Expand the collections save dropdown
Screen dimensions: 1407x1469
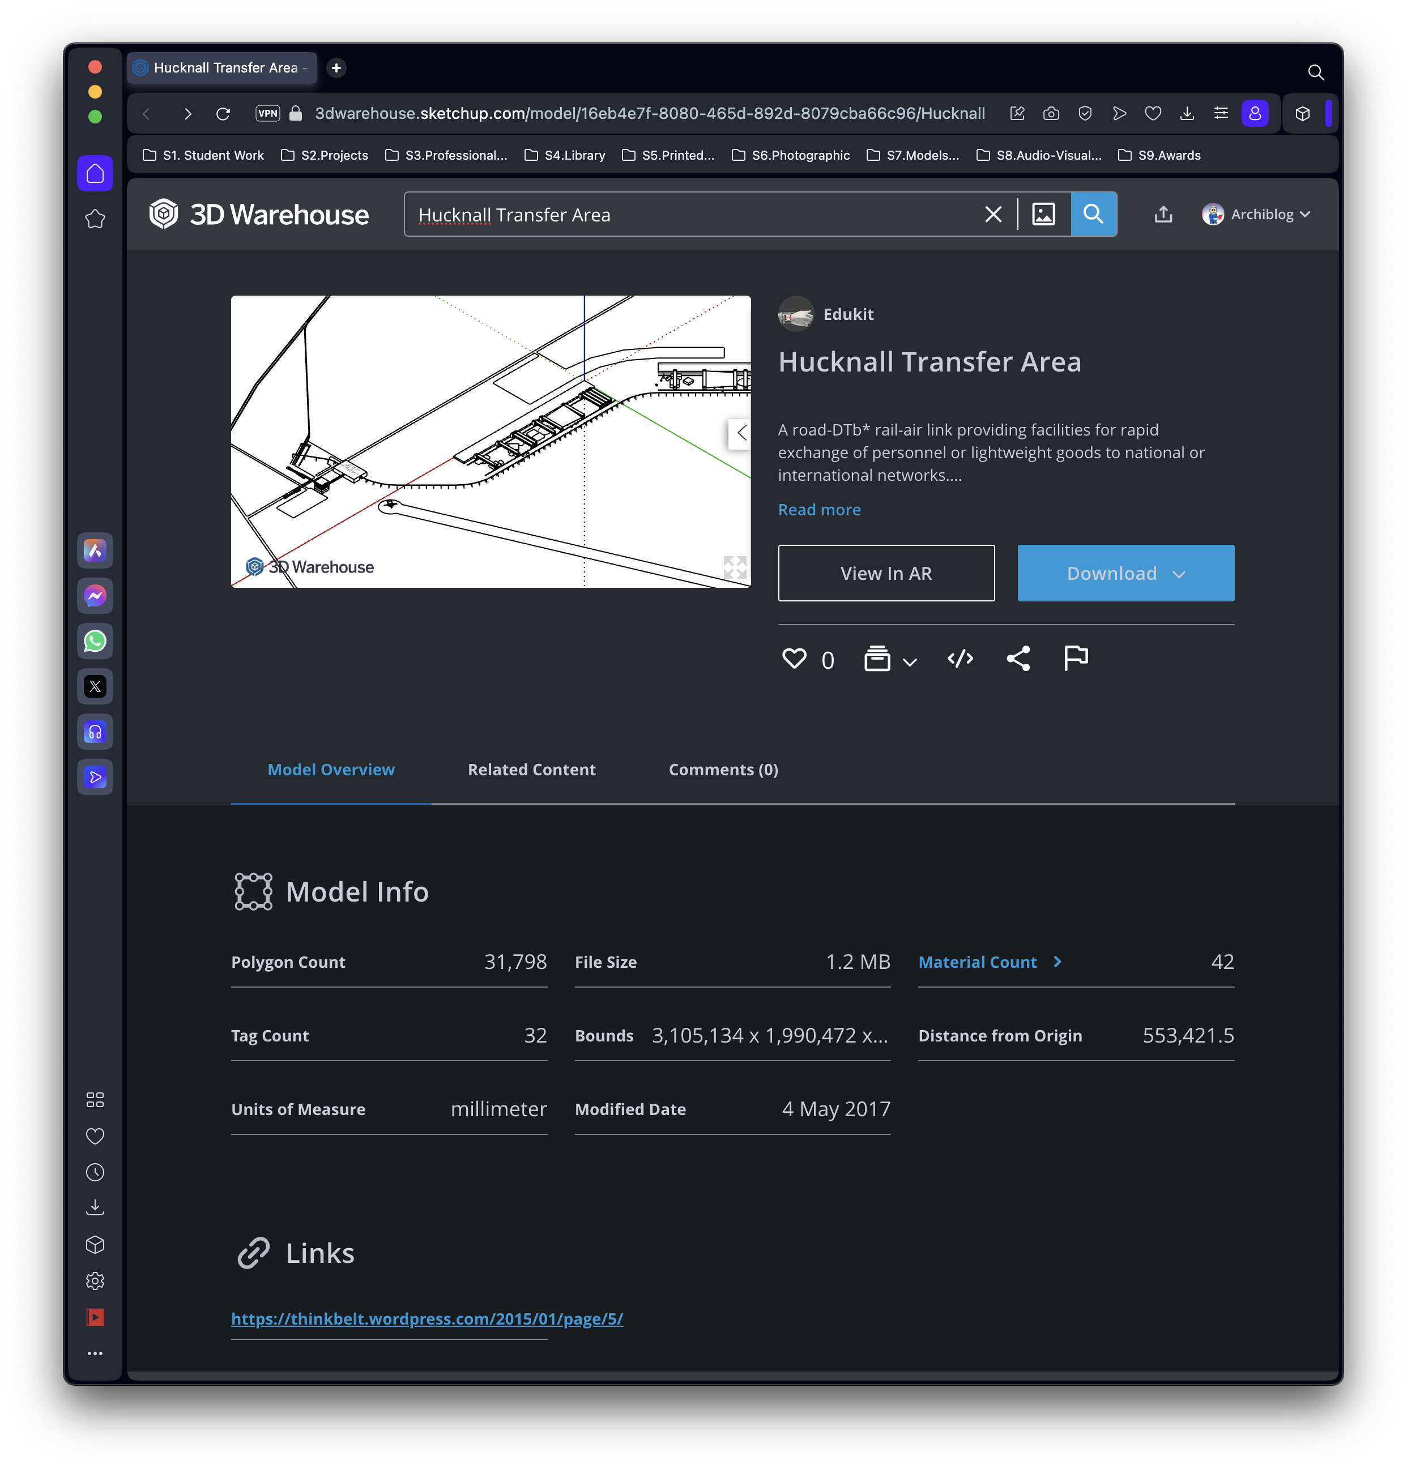click(x=907, y=659)
